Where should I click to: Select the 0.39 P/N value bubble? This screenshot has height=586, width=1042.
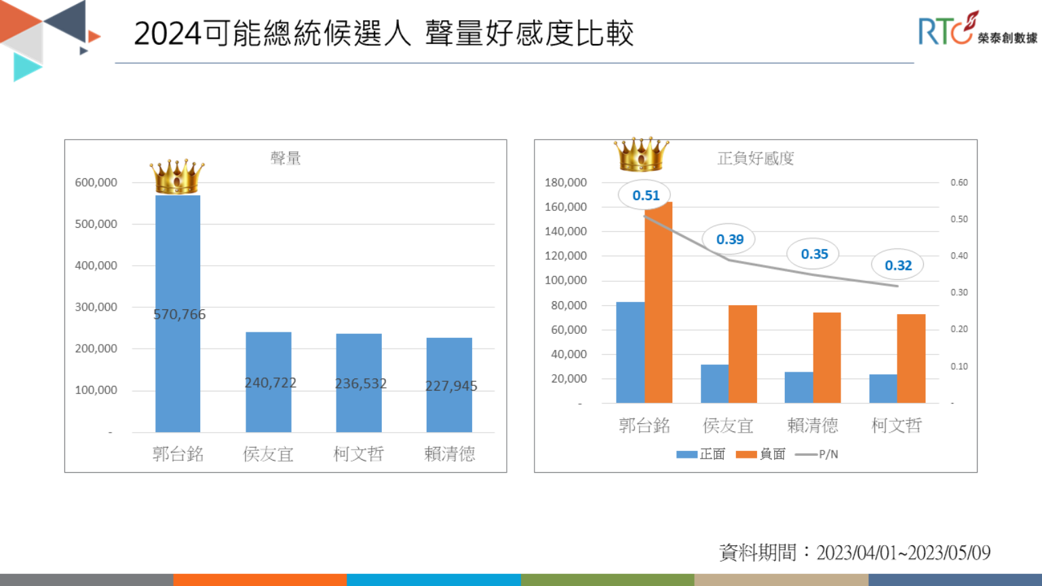click(729, 239)
